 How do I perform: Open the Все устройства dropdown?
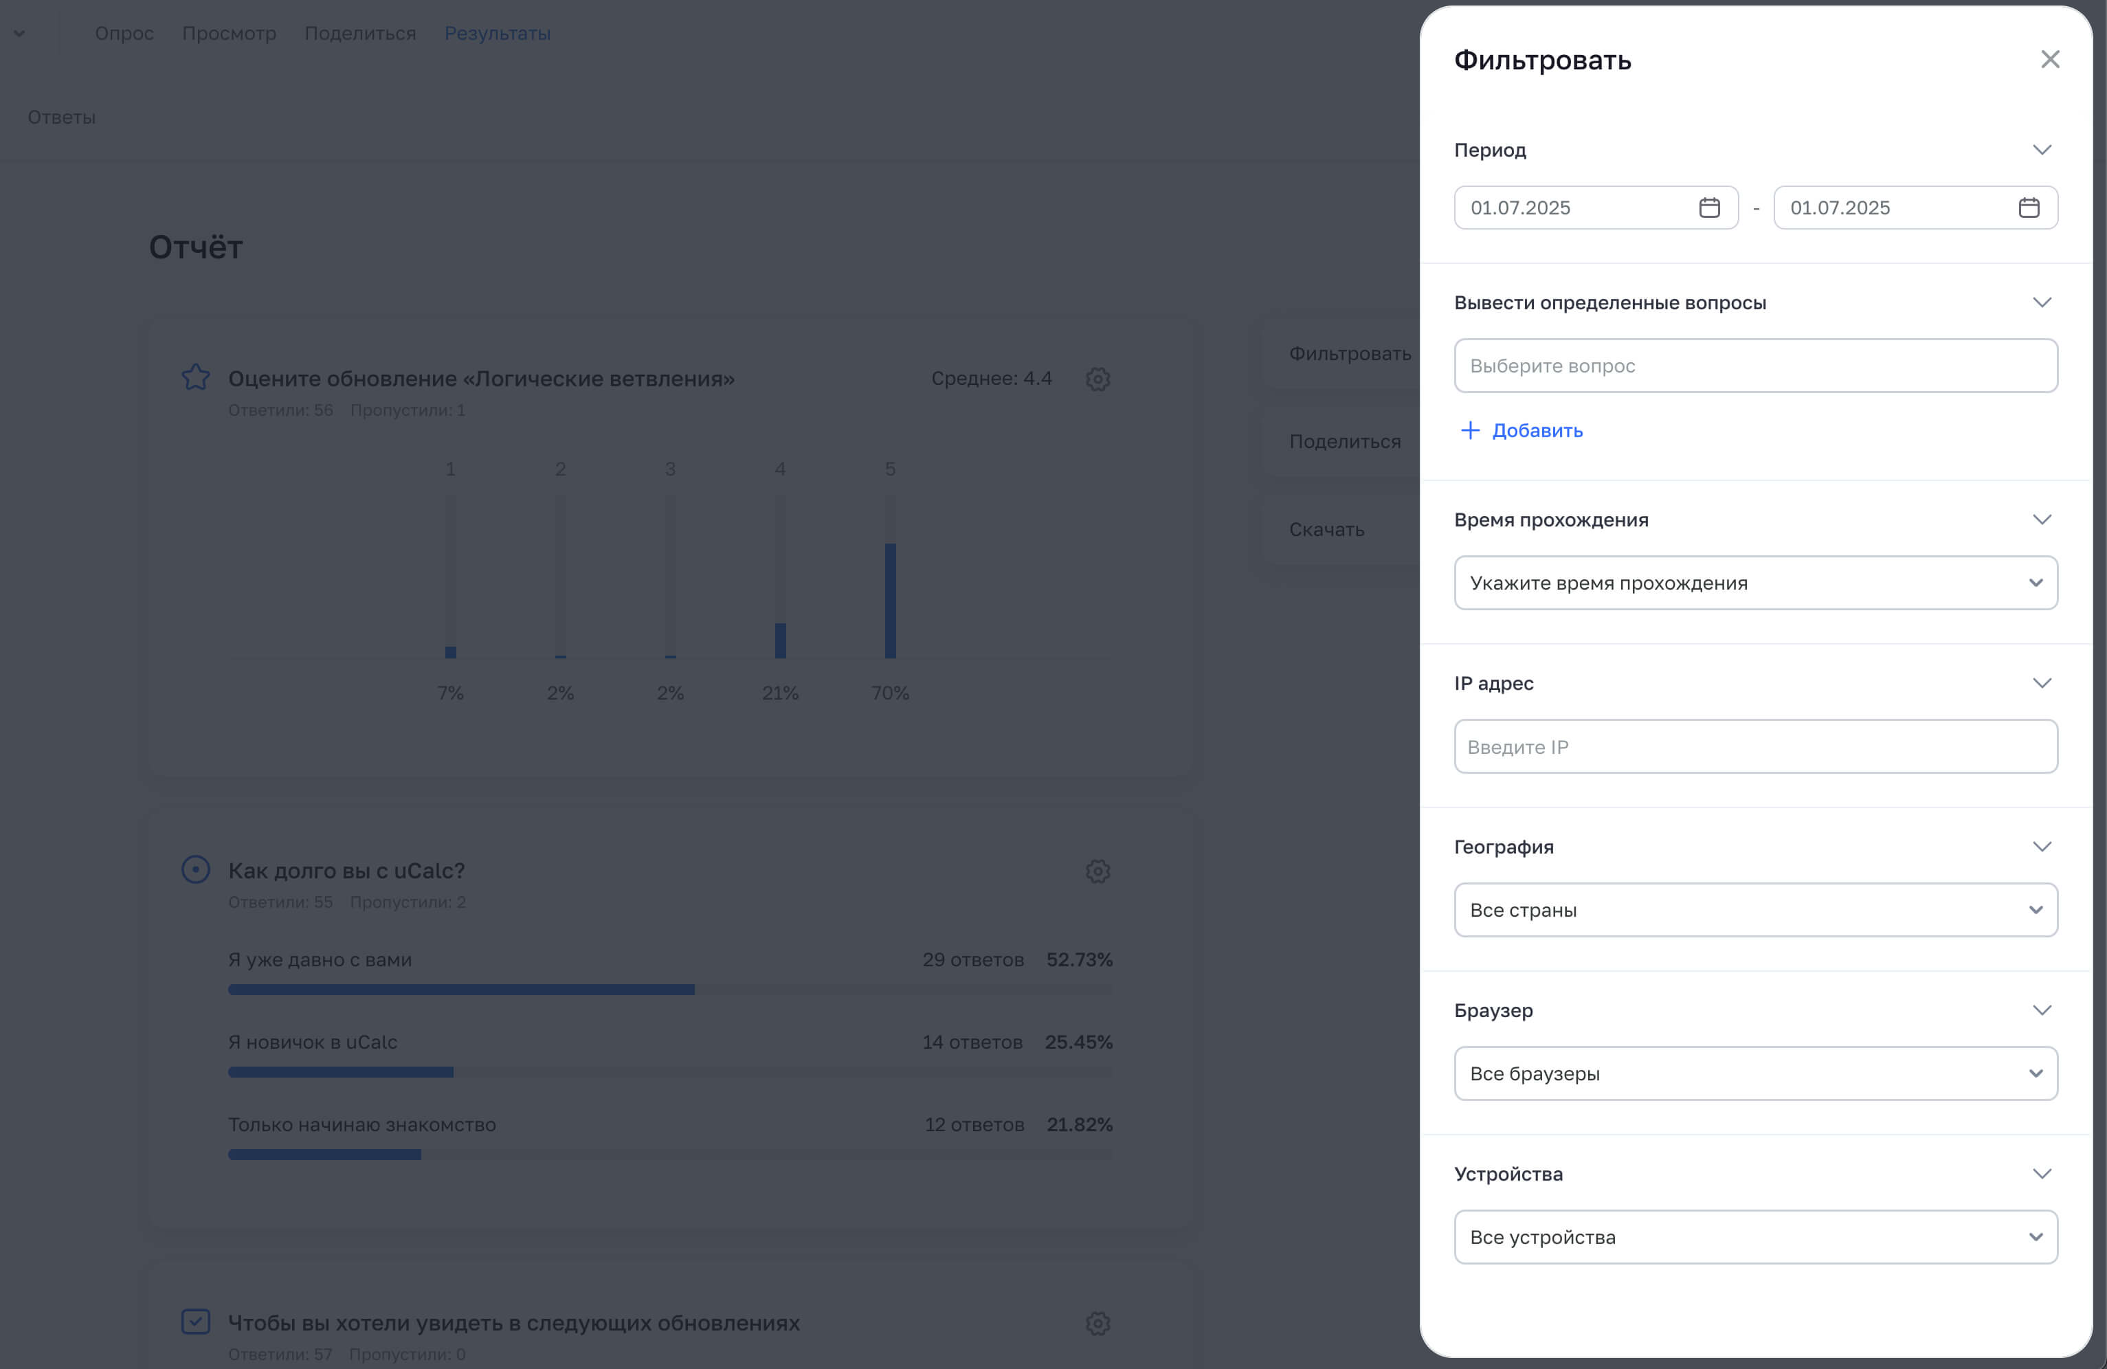1756,1237
